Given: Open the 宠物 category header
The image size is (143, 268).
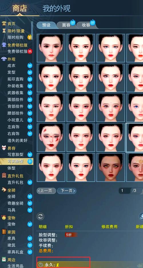Looking at the screenshot, I should click(x=11, y=218).
